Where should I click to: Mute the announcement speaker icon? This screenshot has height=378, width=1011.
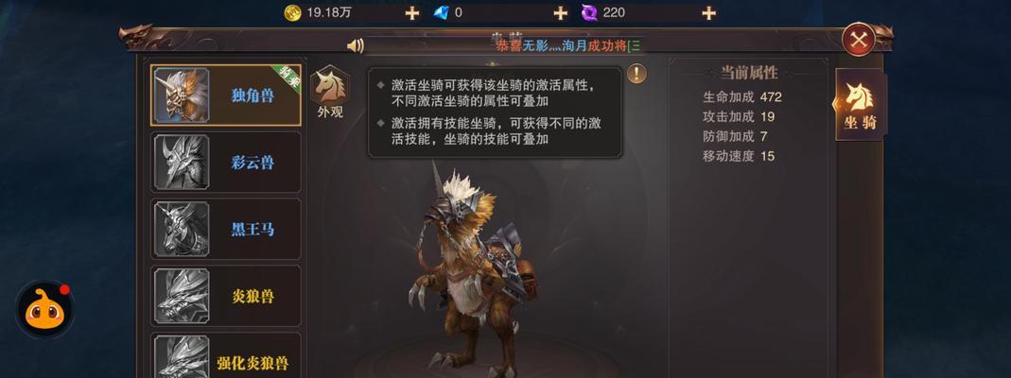356,45
